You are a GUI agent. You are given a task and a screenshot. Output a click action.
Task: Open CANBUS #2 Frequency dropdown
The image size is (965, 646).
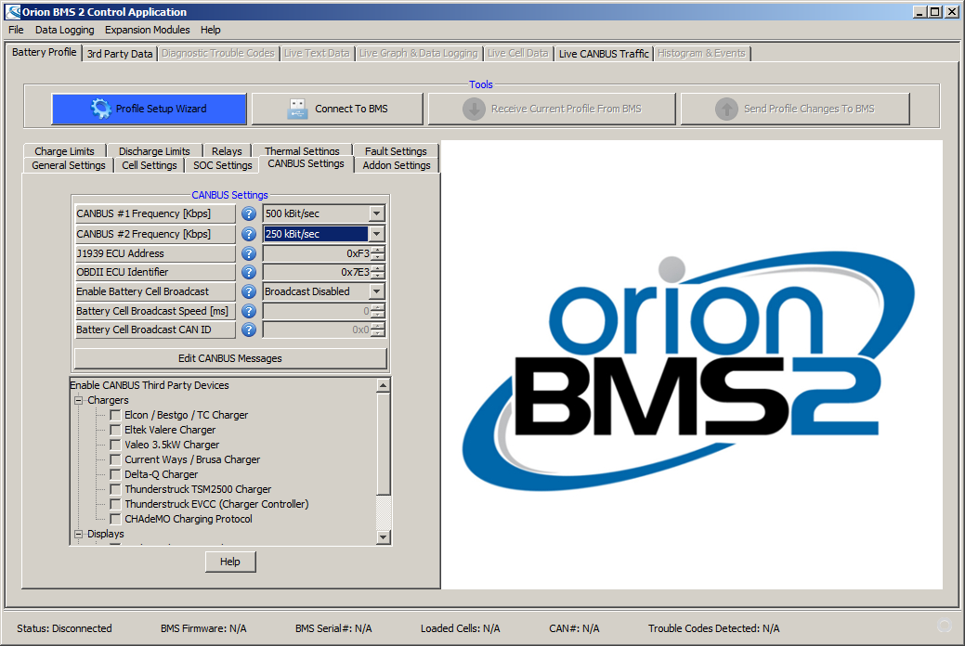(x=376, y=234)
